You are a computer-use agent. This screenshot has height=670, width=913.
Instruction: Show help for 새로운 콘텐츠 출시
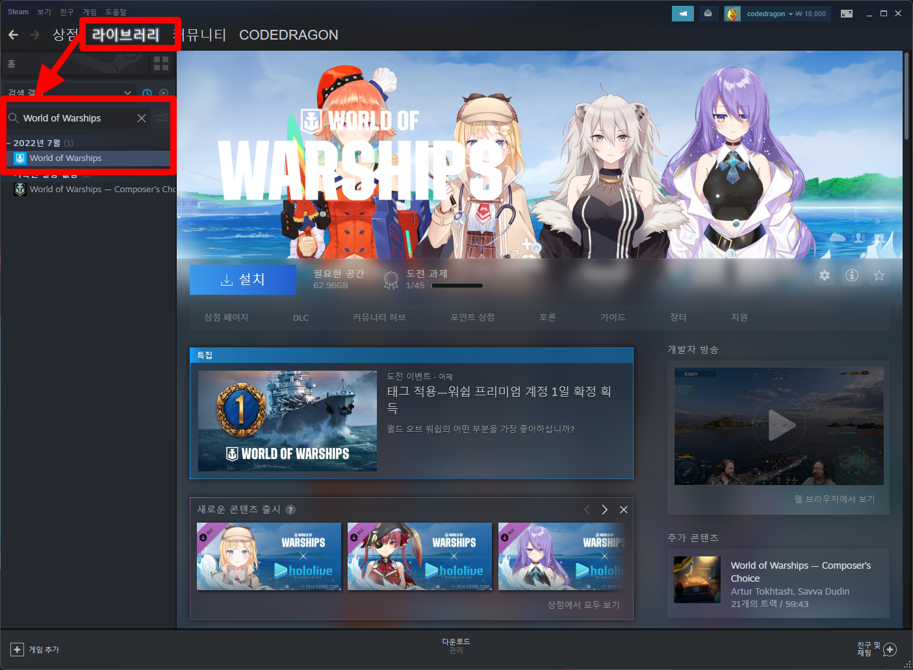tap(290, 510)
